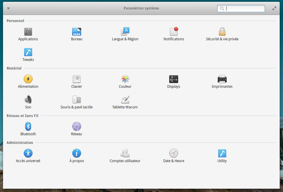Open the Applications settings icon
The width and height of the screenshot is (283, 192).
28,32
